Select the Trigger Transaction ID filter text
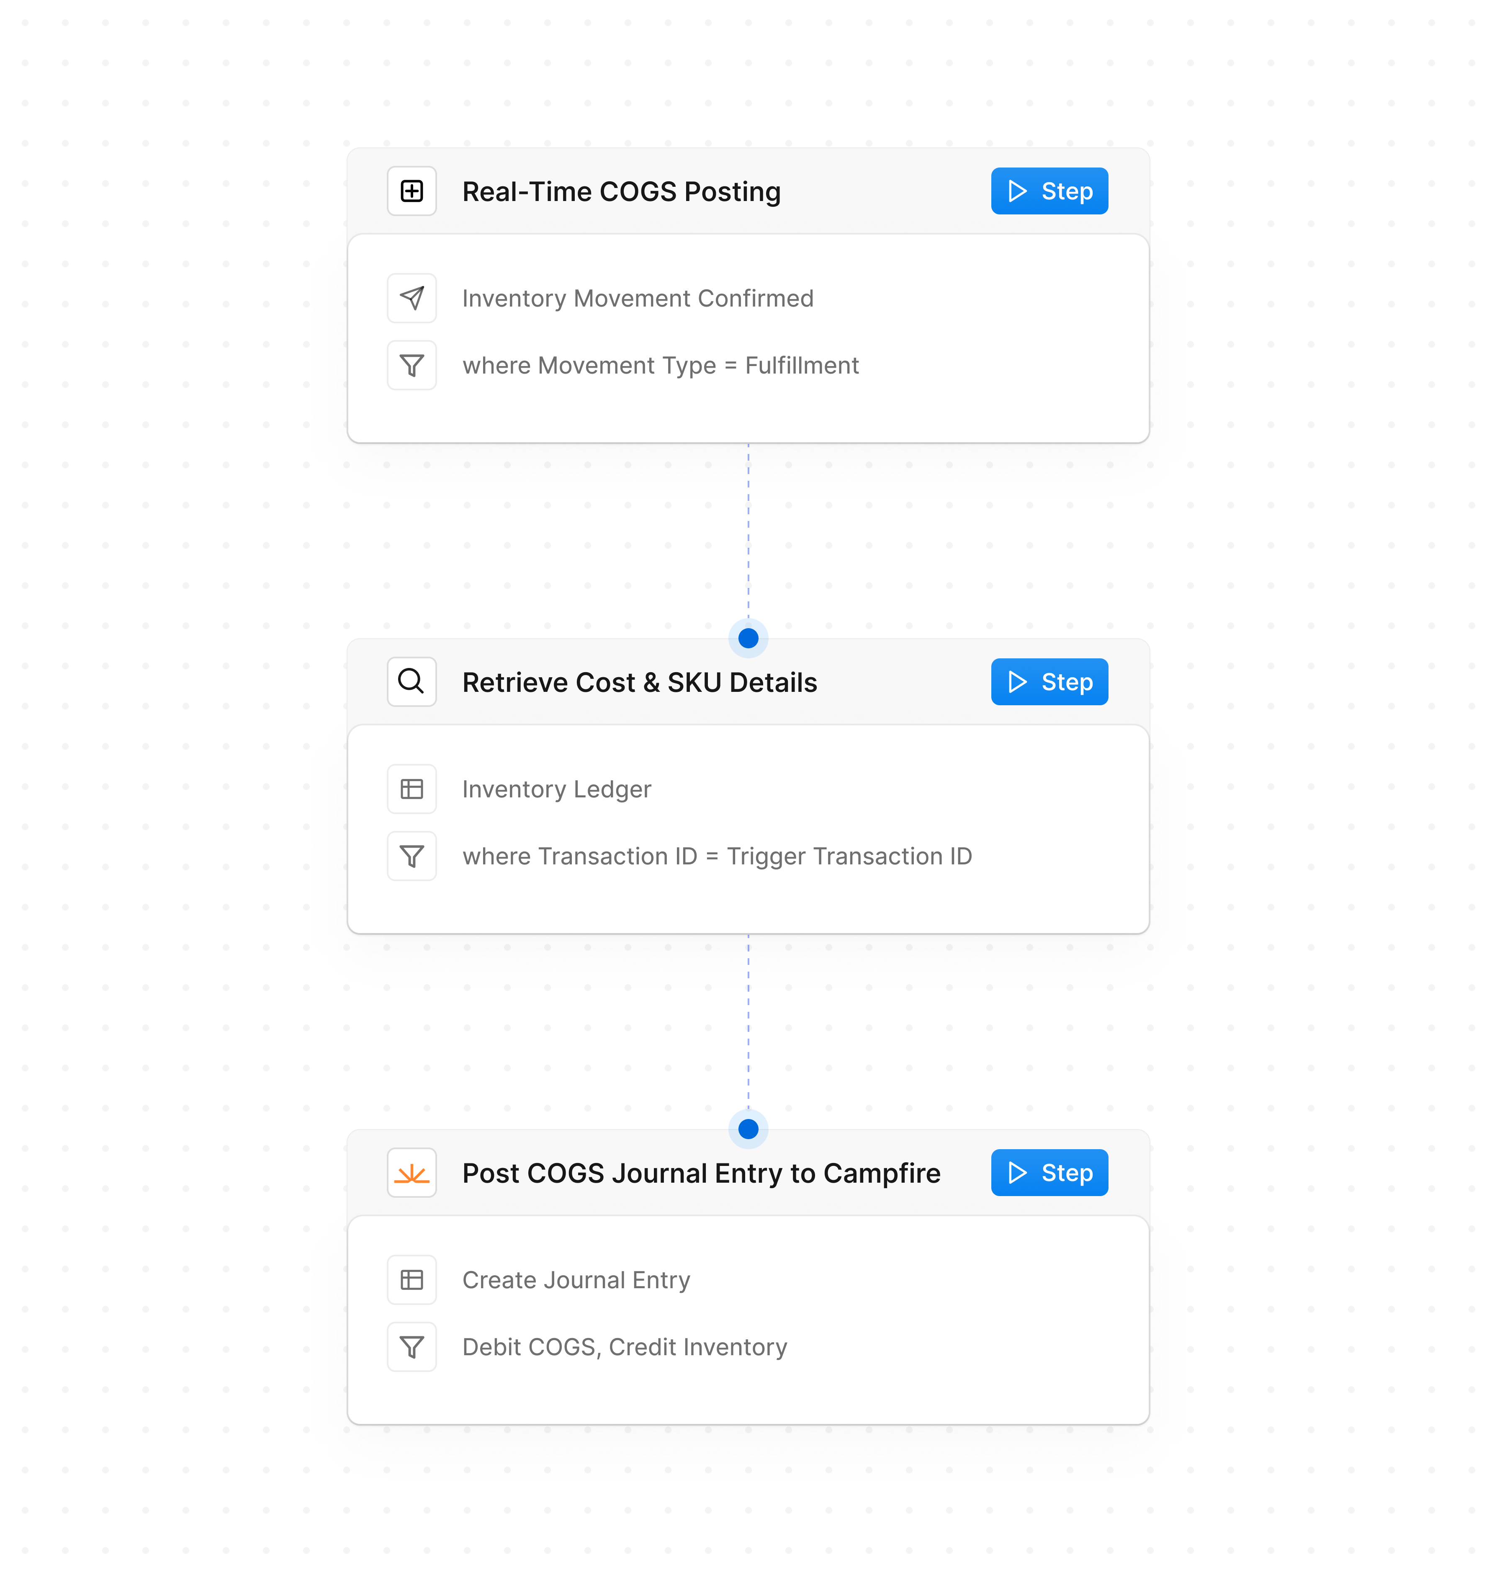This screenshot has width=1497, height=1573. (848, 855)
